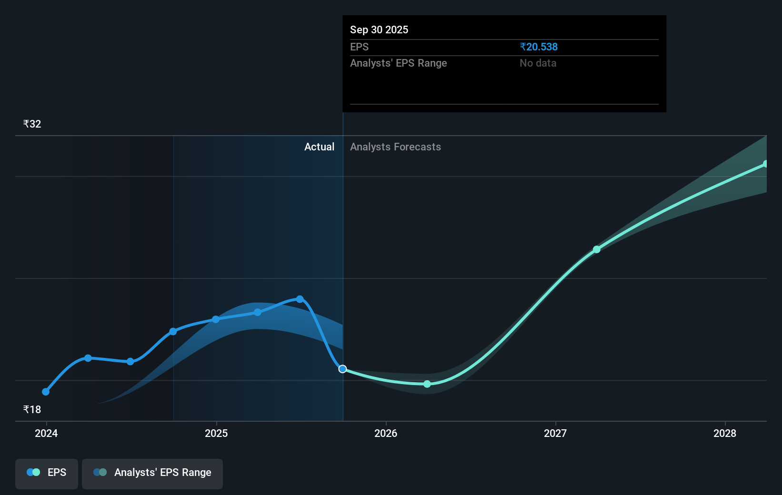782x495 pixels.
Task: Click the 2026 x-axis label
Action: click(386, 433)
